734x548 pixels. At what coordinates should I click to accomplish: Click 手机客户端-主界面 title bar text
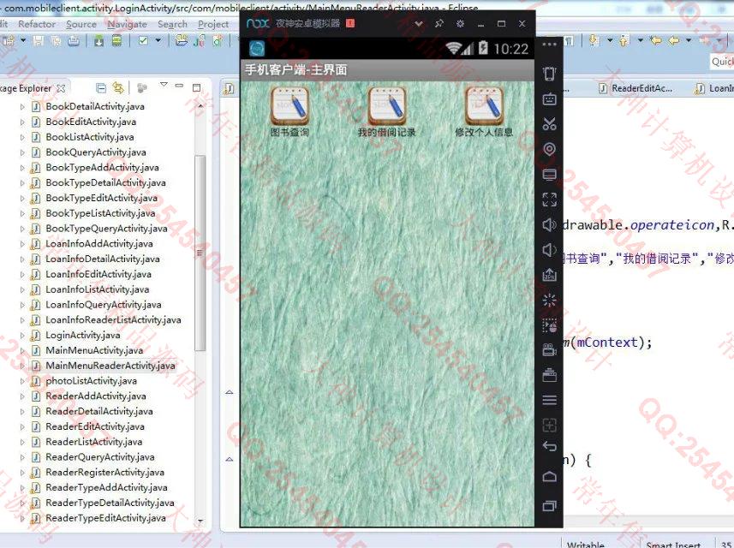296,70
